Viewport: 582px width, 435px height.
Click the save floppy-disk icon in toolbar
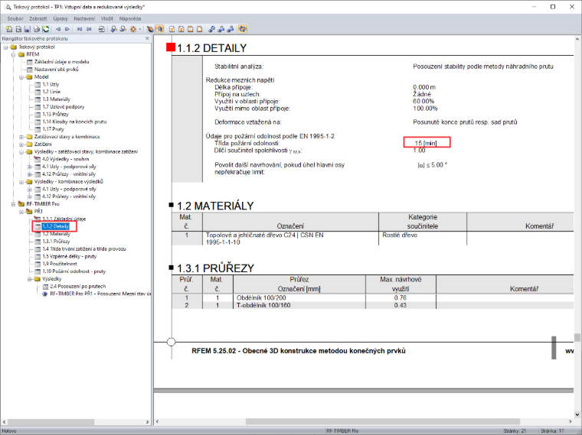coord(27,29)
